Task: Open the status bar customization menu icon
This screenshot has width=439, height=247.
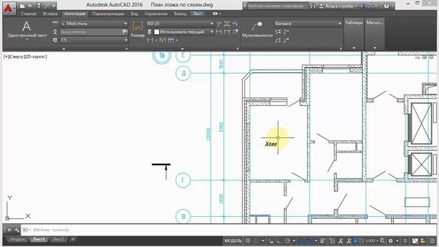Action: coord(432,241)
